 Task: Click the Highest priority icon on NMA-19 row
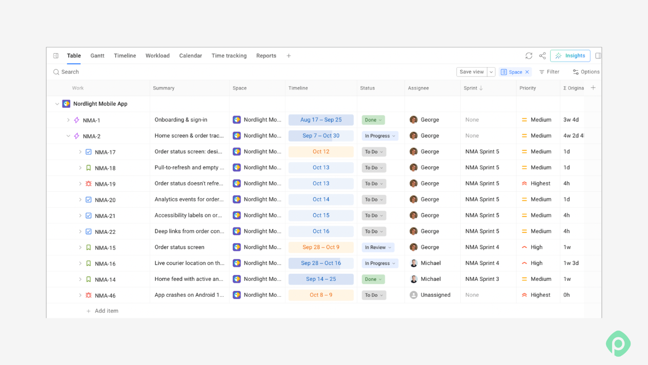click(x=524, y=184)
